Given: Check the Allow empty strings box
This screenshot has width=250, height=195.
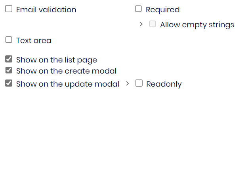Looking at the screenshot, I should [153, 24].
